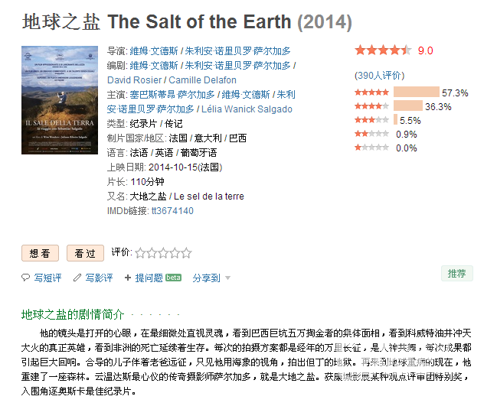Mark the film as 看过
The width and height of the screenshot is (497, 406).
click(85, 253)
